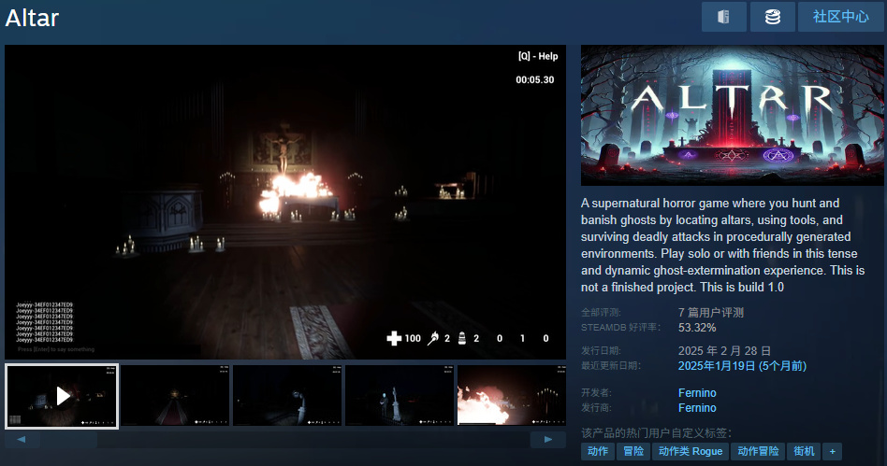Play the trailer video thumbnail
Screen dimensions: 887x466
point(63,396)
